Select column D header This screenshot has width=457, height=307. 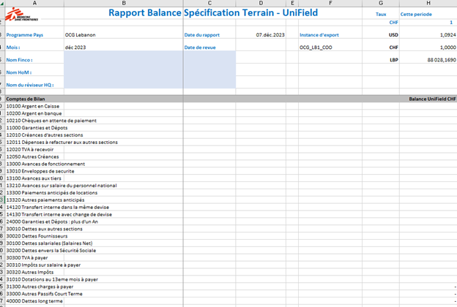click(261, 4)
